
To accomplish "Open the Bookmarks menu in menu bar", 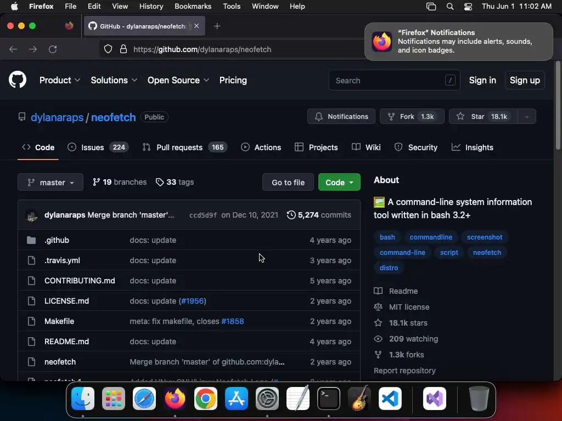I will coord(193,7).
